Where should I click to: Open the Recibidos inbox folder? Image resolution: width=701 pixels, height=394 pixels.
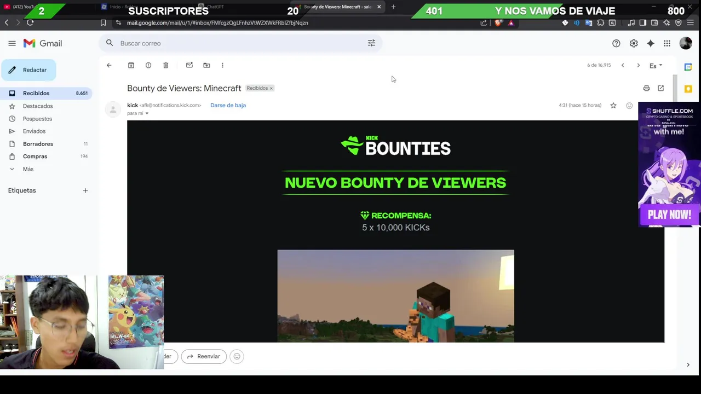point(46,93)
